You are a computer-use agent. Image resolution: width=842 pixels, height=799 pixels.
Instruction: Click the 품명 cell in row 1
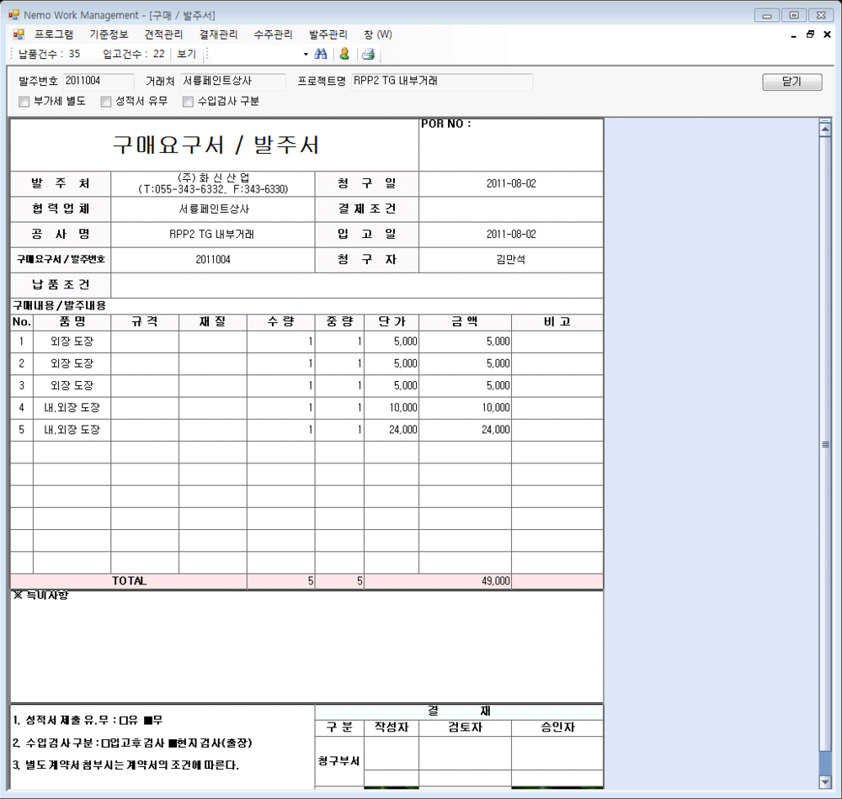[72, 341]
